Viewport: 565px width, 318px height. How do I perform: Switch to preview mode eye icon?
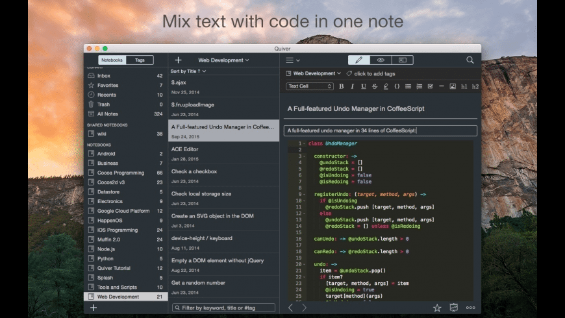381,60
